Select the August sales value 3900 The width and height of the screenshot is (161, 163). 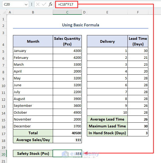click(x=67, y=99)
